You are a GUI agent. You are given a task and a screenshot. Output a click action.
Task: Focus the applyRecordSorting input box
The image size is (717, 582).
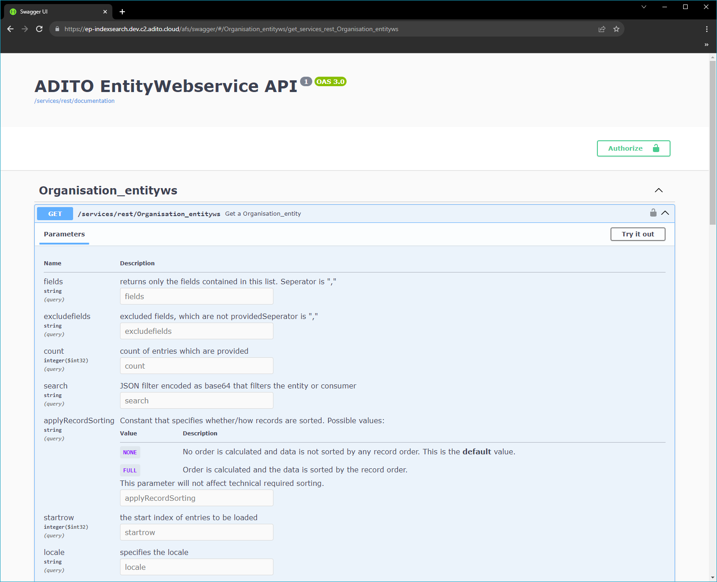[x=197, y=498]
